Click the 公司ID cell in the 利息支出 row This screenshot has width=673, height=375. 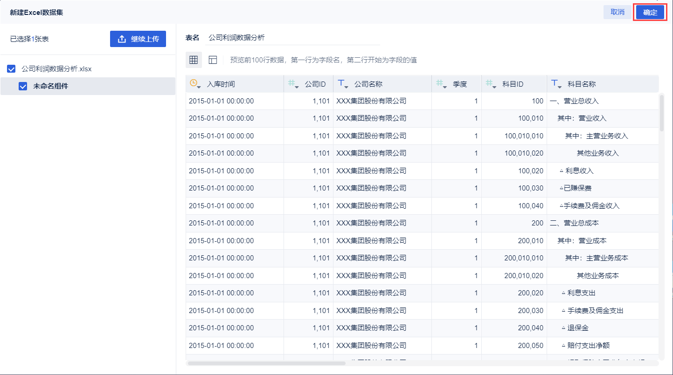coord(308,293)
